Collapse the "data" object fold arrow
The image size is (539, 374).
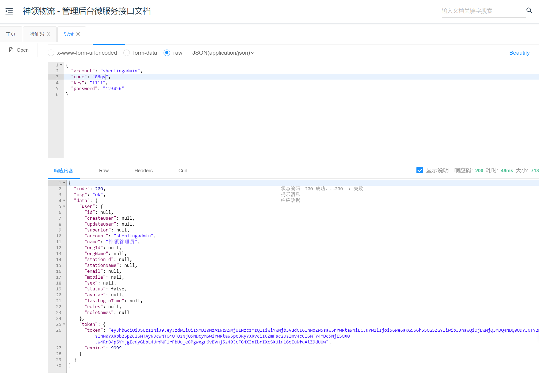(x=64, y=200)
